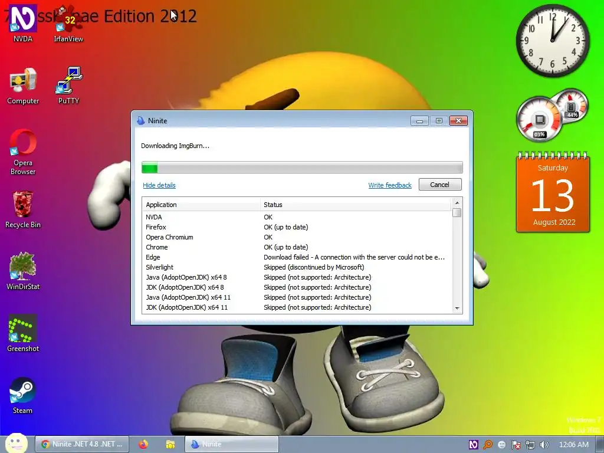Screen dimensions: 604x453
Task: Launch the PuTTY desktop shortcut
Action: (68, 86)
